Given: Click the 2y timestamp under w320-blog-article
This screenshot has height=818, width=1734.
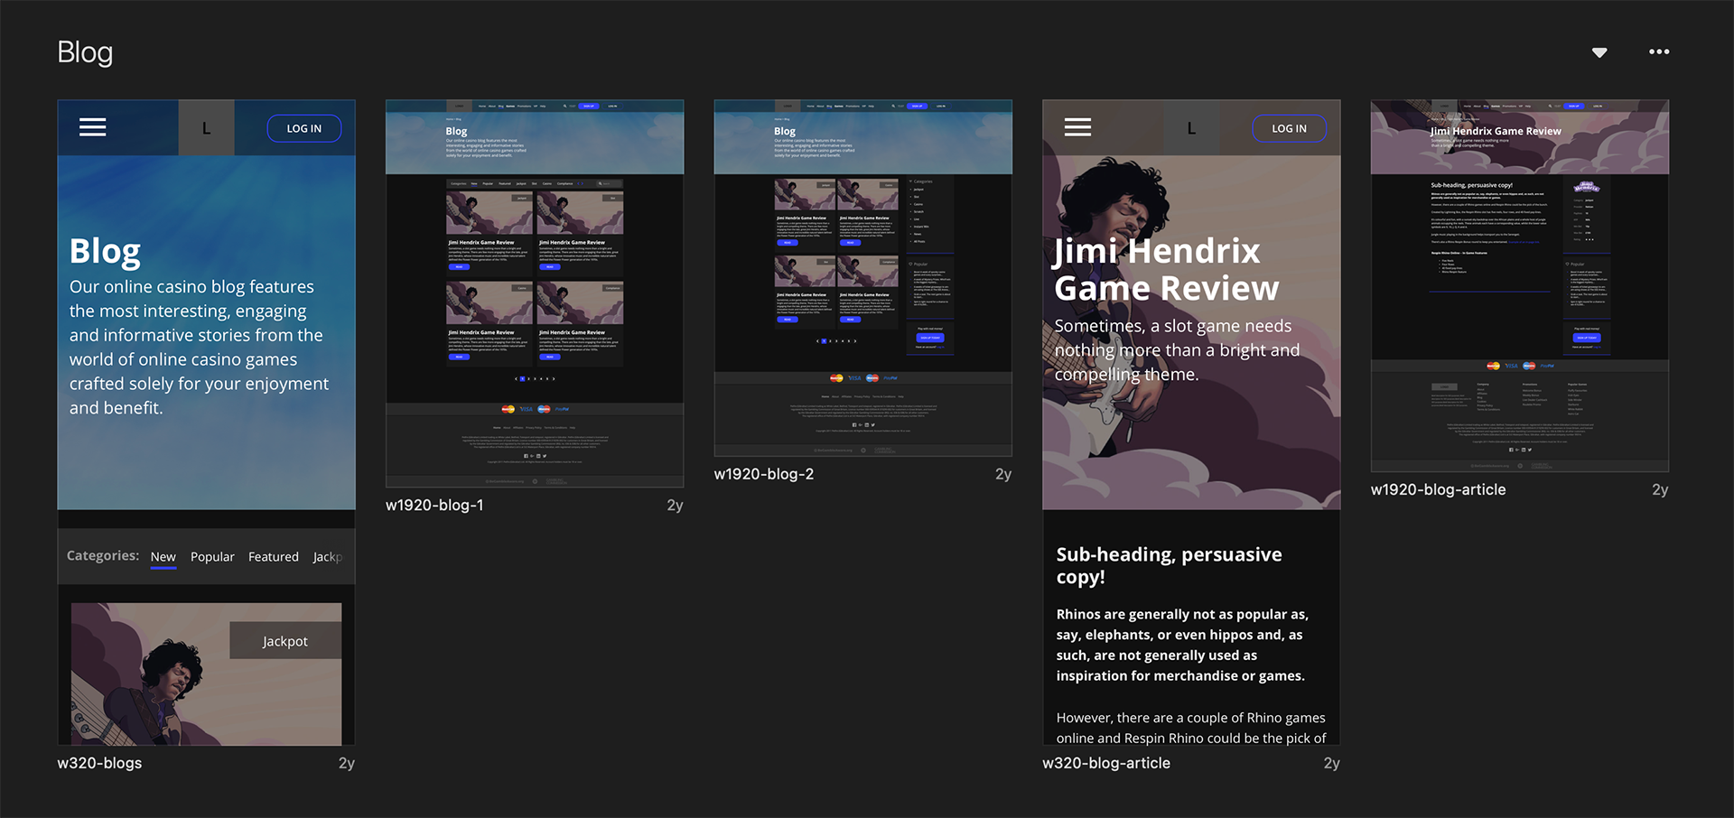Looking at the screenshot, I should 1331,763.
